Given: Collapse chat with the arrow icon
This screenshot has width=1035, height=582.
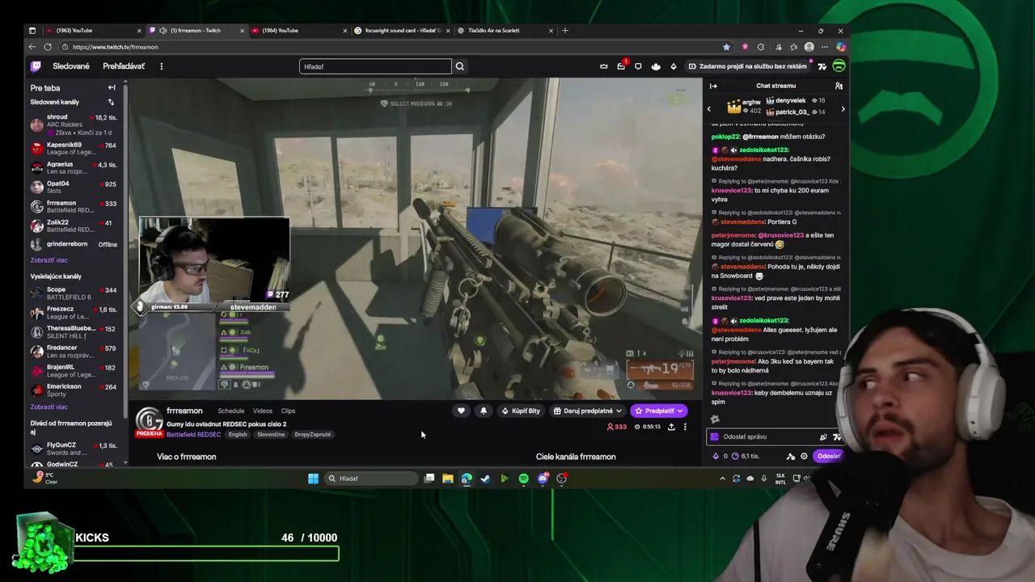Looking at the screenshot, I should click(x=713, y=86).
